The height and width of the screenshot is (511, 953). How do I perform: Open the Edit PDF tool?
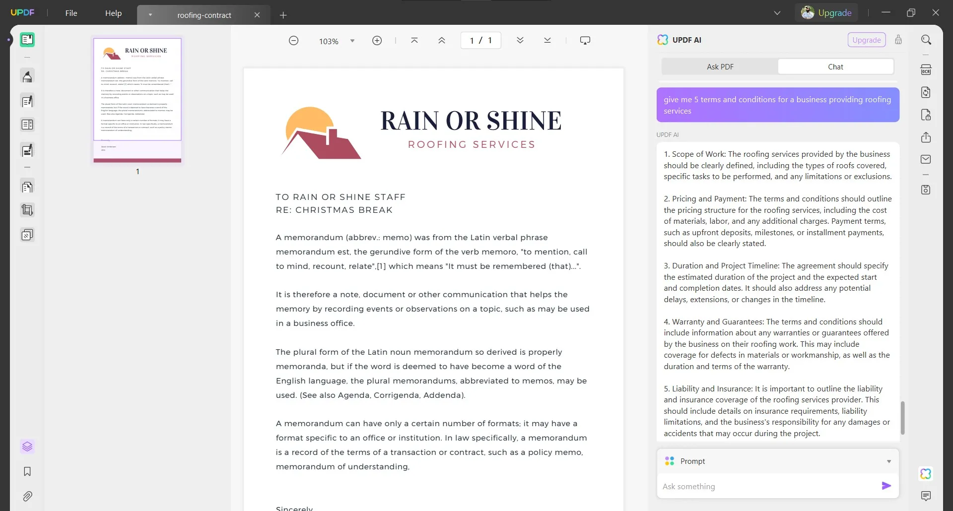coord(27,101)
